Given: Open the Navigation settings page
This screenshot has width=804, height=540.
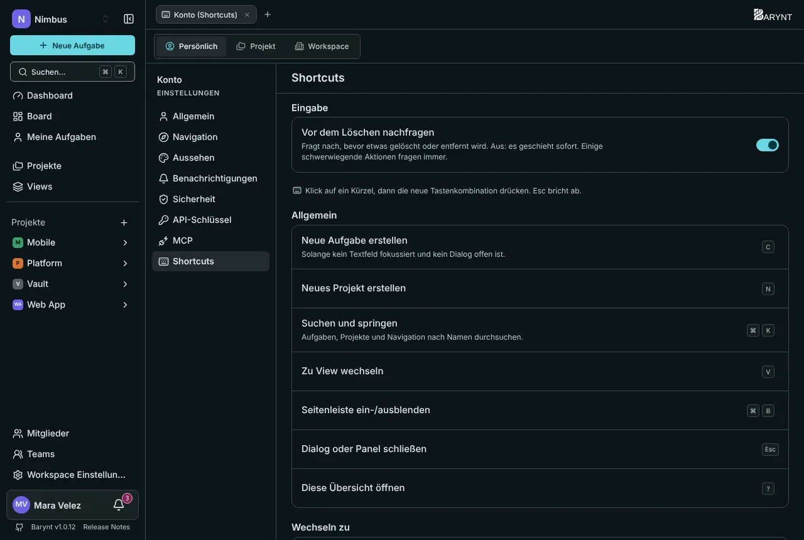Looking at the screenshot, I should point(210,137).
